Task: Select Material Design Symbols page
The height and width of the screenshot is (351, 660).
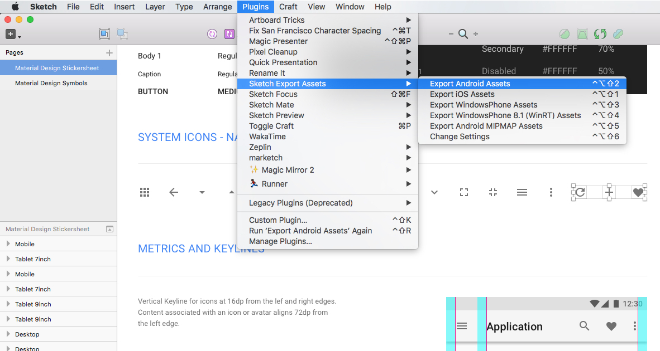Action: [x=59, y=83]
